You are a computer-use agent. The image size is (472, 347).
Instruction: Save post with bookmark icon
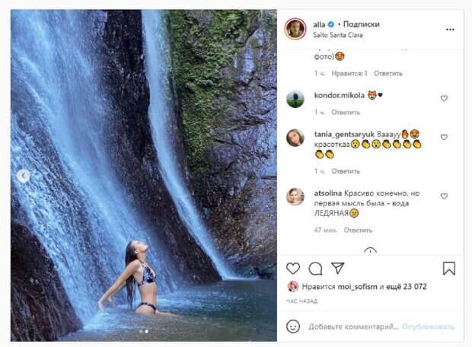coord(449,268)
